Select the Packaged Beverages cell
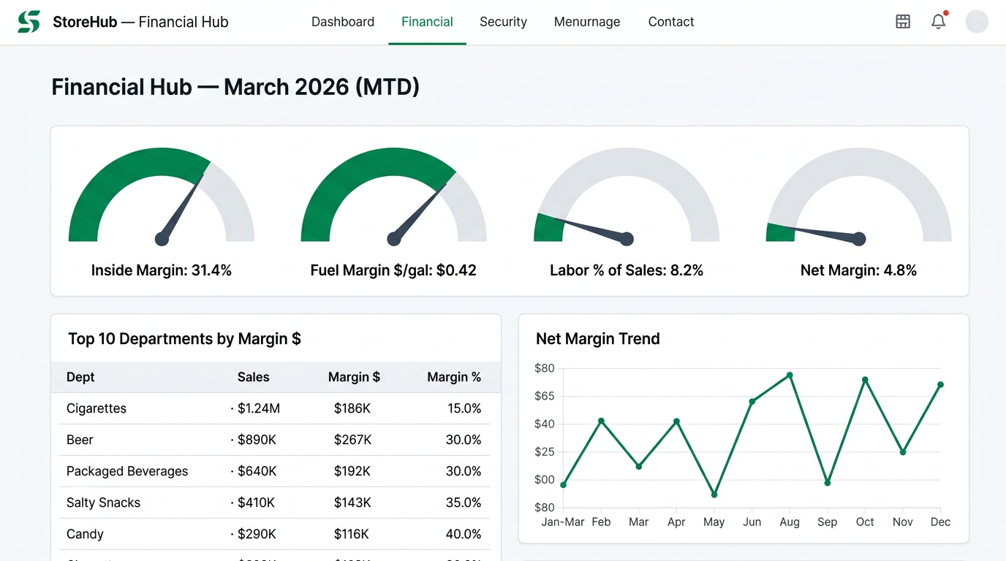Image resolution: width=1006 pixels, height=561 pixels. pos(127,471)
